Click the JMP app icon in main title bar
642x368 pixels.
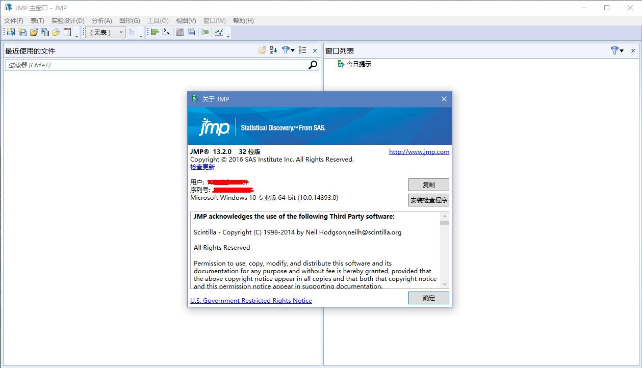point(8,8)
